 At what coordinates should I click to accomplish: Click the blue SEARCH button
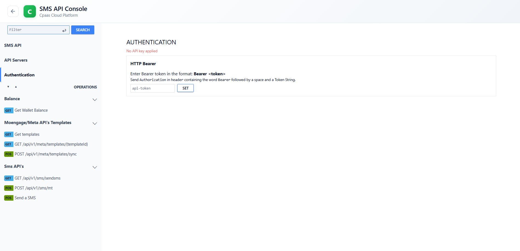(83, 30)
